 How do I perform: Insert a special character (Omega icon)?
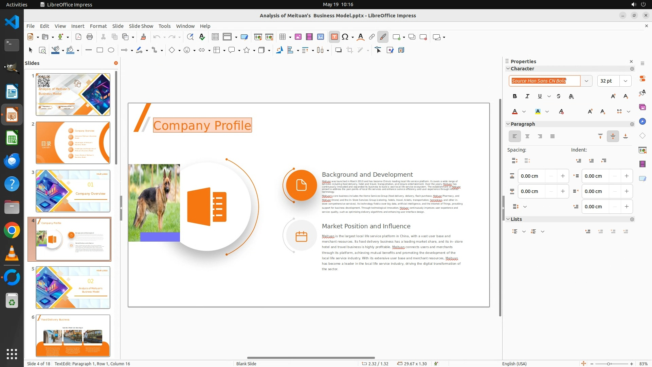[345, 37]
